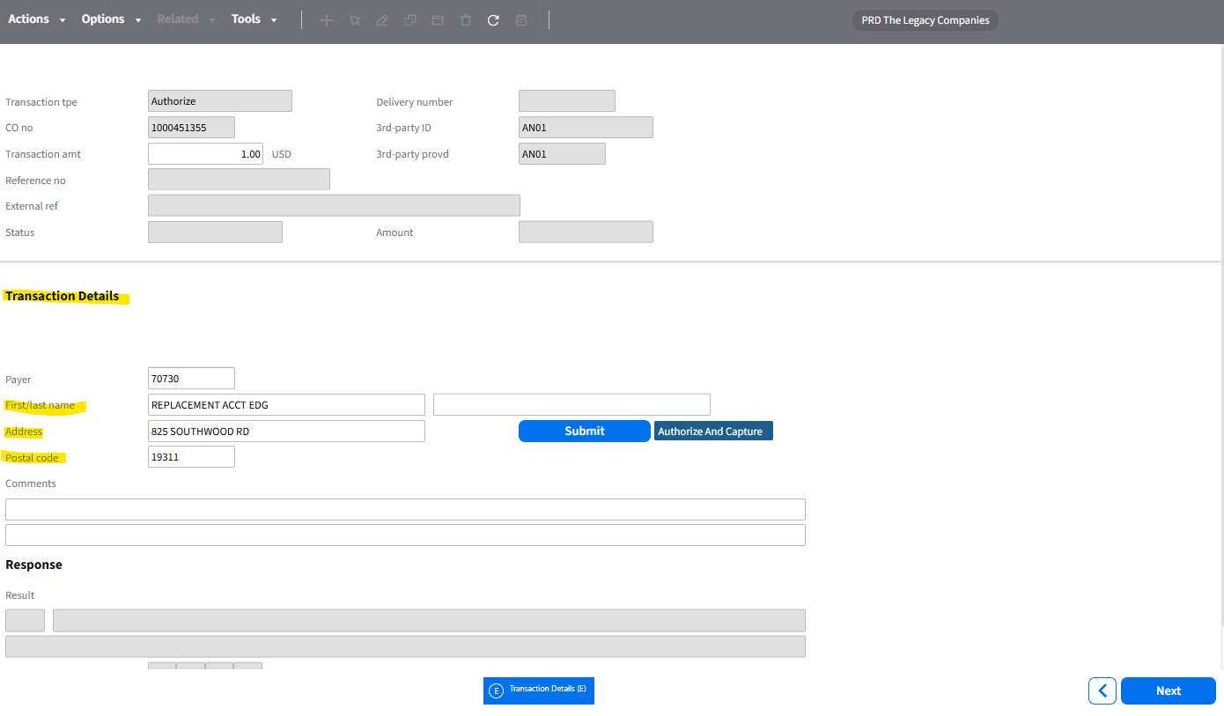Click the small Result code box
Image resolution: width=1224 pixels, height=716 pixels.
25,620
